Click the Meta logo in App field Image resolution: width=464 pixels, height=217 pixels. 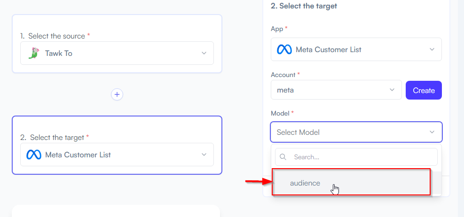[284, 49]
